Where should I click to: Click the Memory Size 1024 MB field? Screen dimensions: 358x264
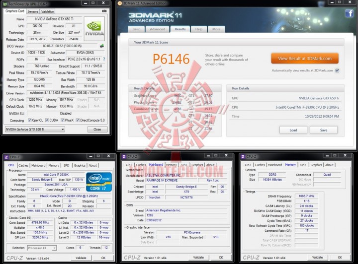pos(39,86)
